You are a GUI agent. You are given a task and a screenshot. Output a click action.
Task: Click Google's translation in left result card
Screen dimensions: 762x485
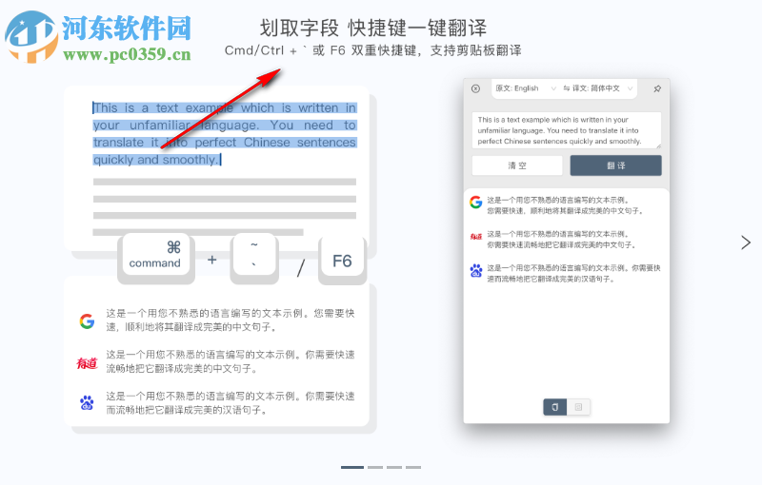tap(231, 320)
